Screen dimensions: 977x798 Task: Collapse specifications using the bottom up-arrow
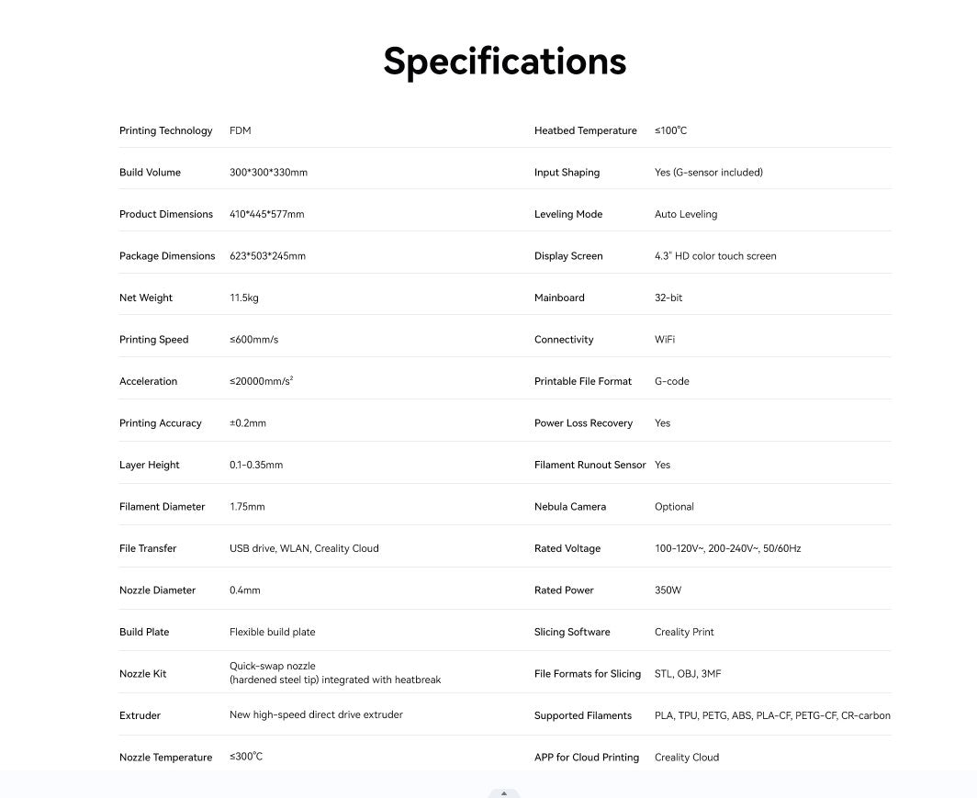coord(504,793)
